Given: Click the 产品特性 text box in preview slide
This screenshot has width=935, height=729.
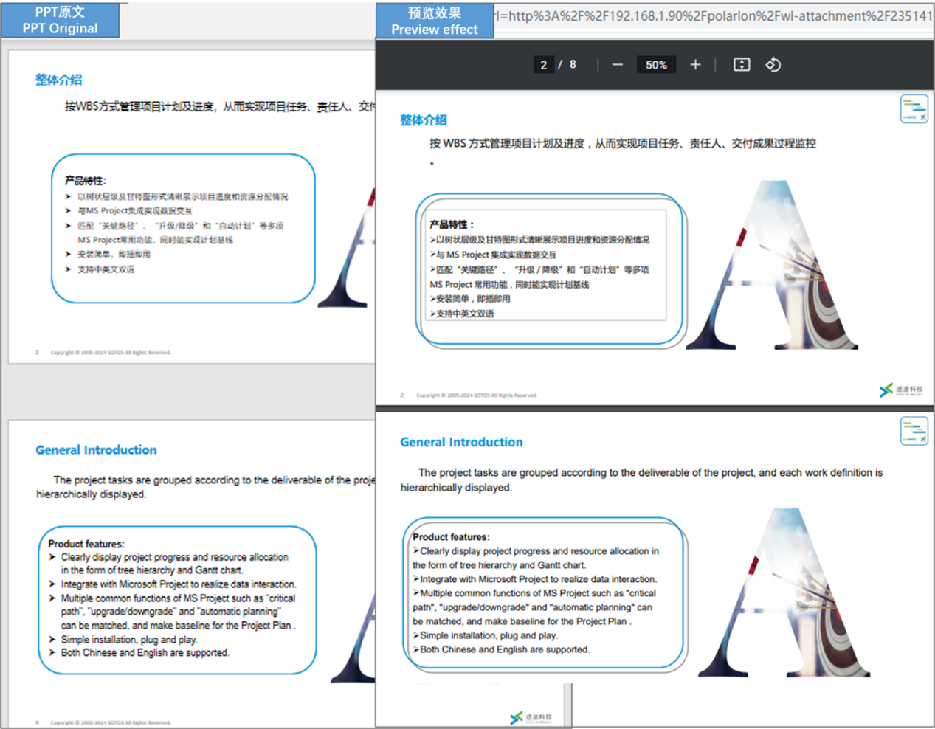Looking at the screenshot, I should click(x=548, y=267).
